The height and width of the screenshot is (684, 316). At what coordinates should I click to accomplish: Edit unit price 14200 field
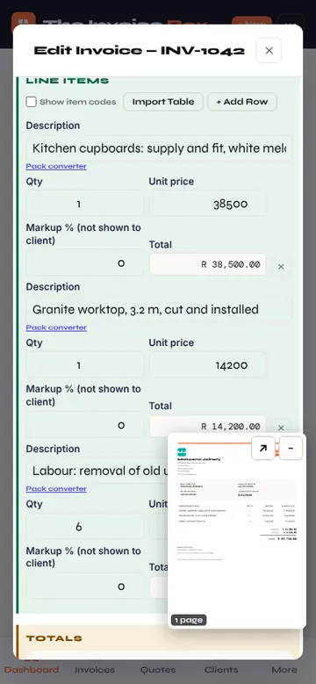[207, 365]
